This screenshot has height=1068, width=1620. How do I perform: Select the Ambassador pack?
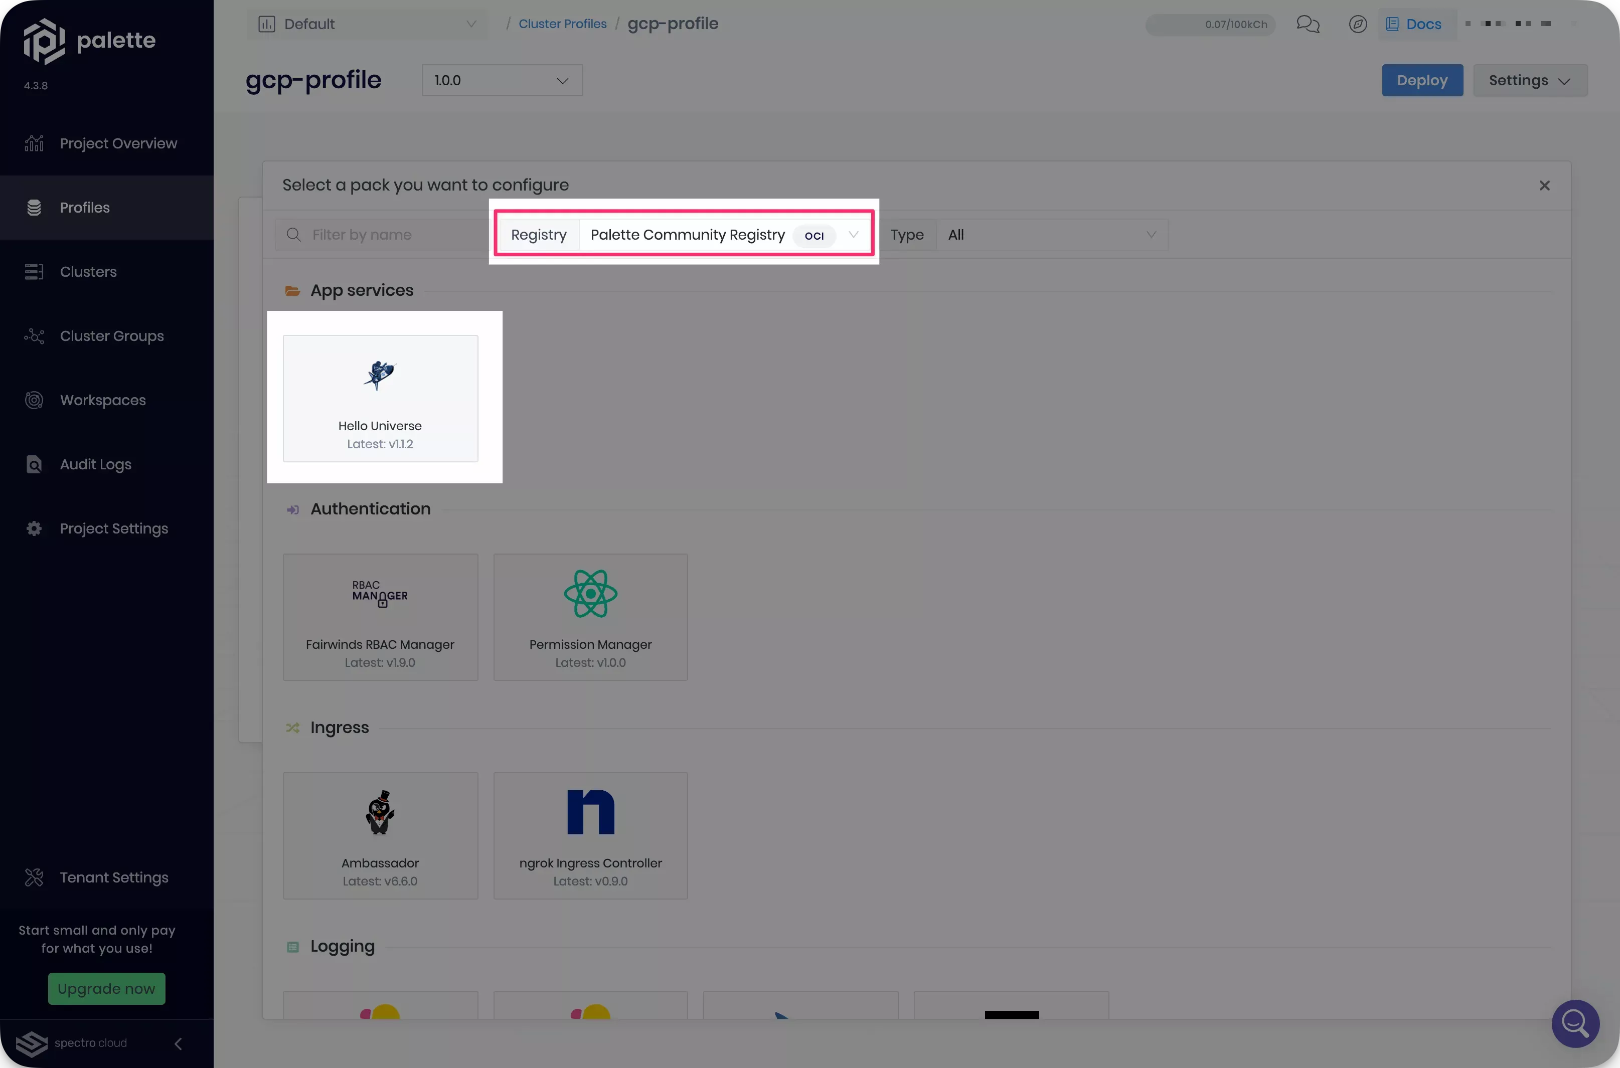tap(380, 836)
